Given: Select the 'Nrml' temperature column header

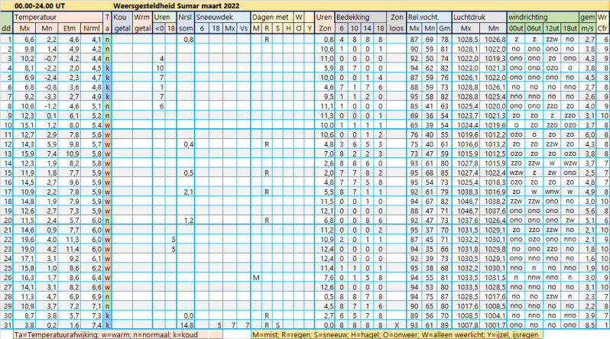Looking at the screenshot, I should tap(92, 27).
